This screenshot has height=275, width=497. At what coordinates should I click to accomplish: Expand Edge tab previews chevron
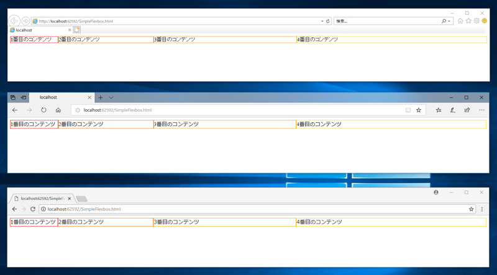(x=111, y=97)
